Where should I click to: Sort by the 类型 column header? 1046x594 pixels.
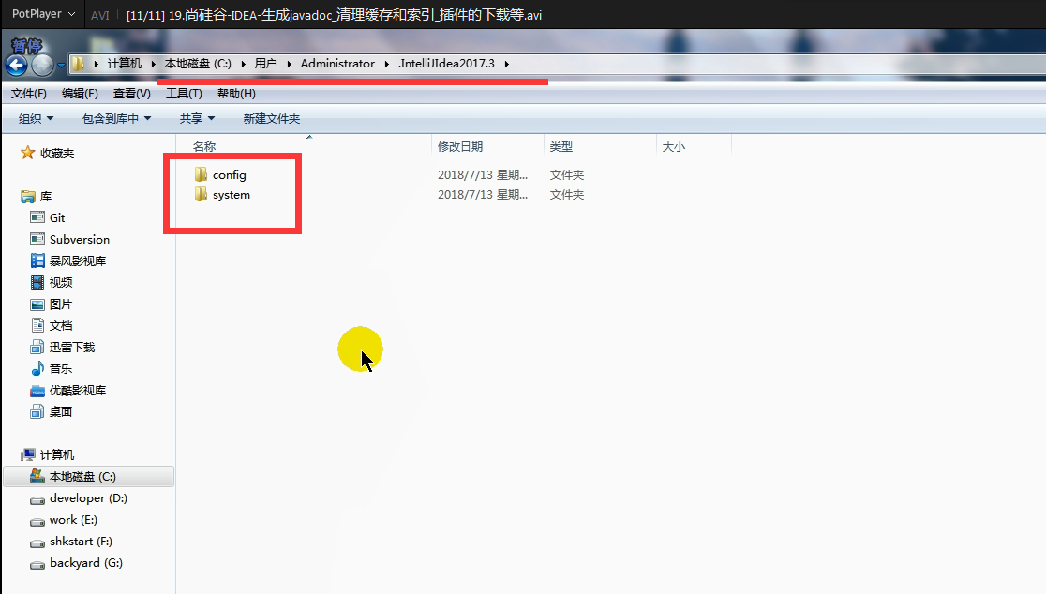coord(561,147)
